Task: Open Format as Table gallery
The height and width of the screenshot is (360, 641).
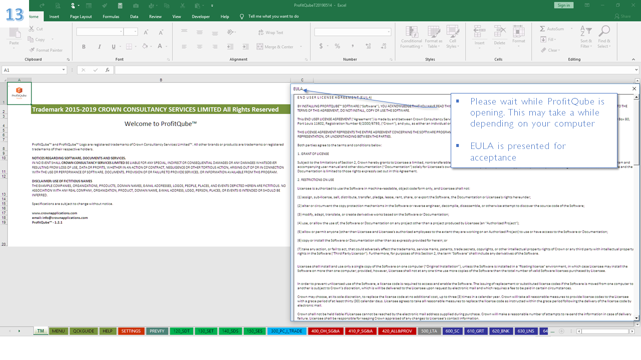Action: click(x=433, y=37)
